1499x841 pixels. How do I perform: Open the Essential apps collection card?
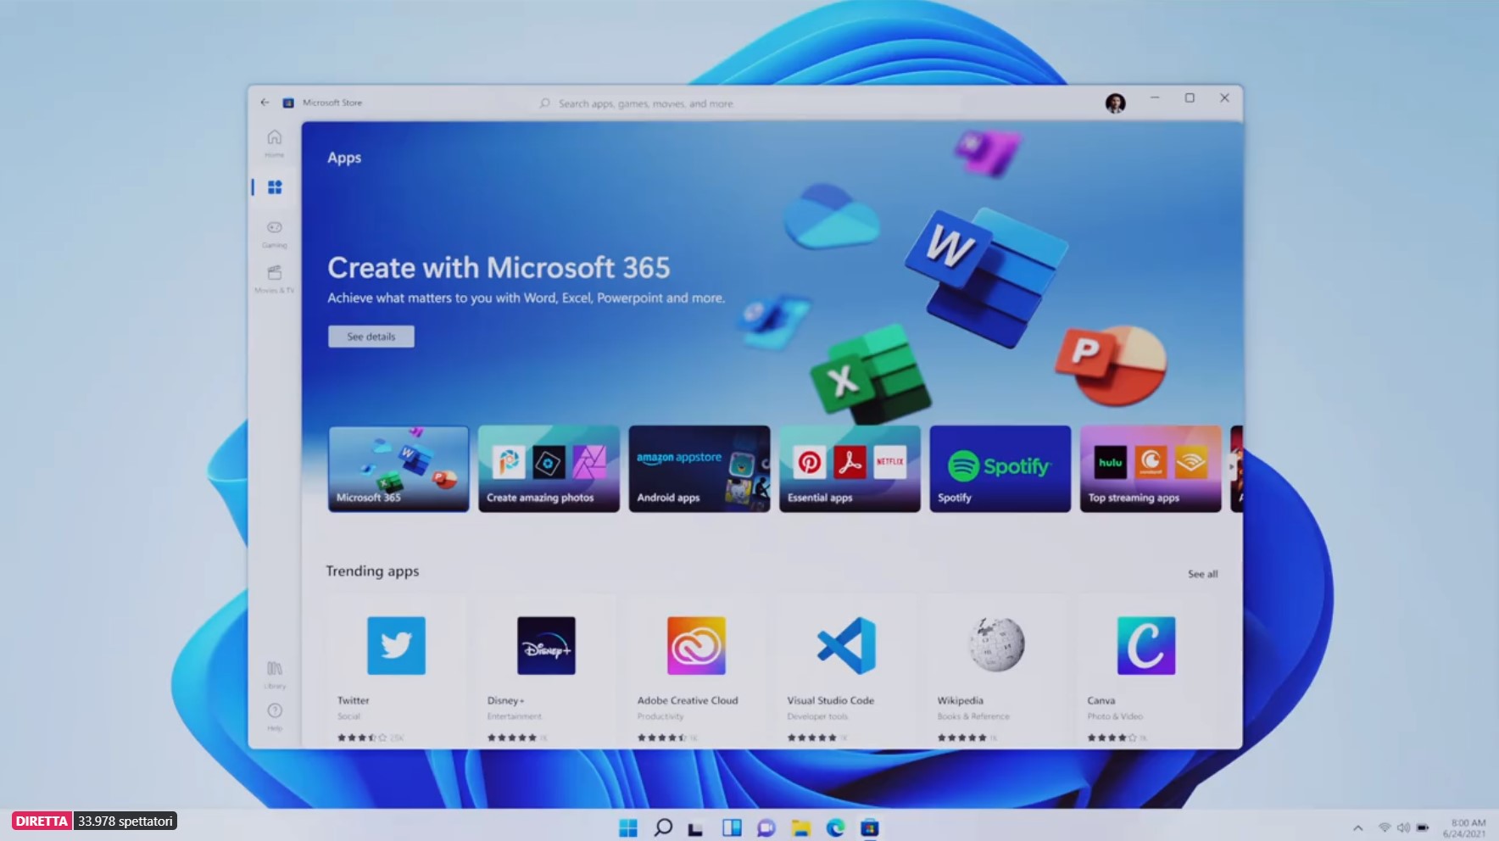pyautogui.click(x=850, y=469)
